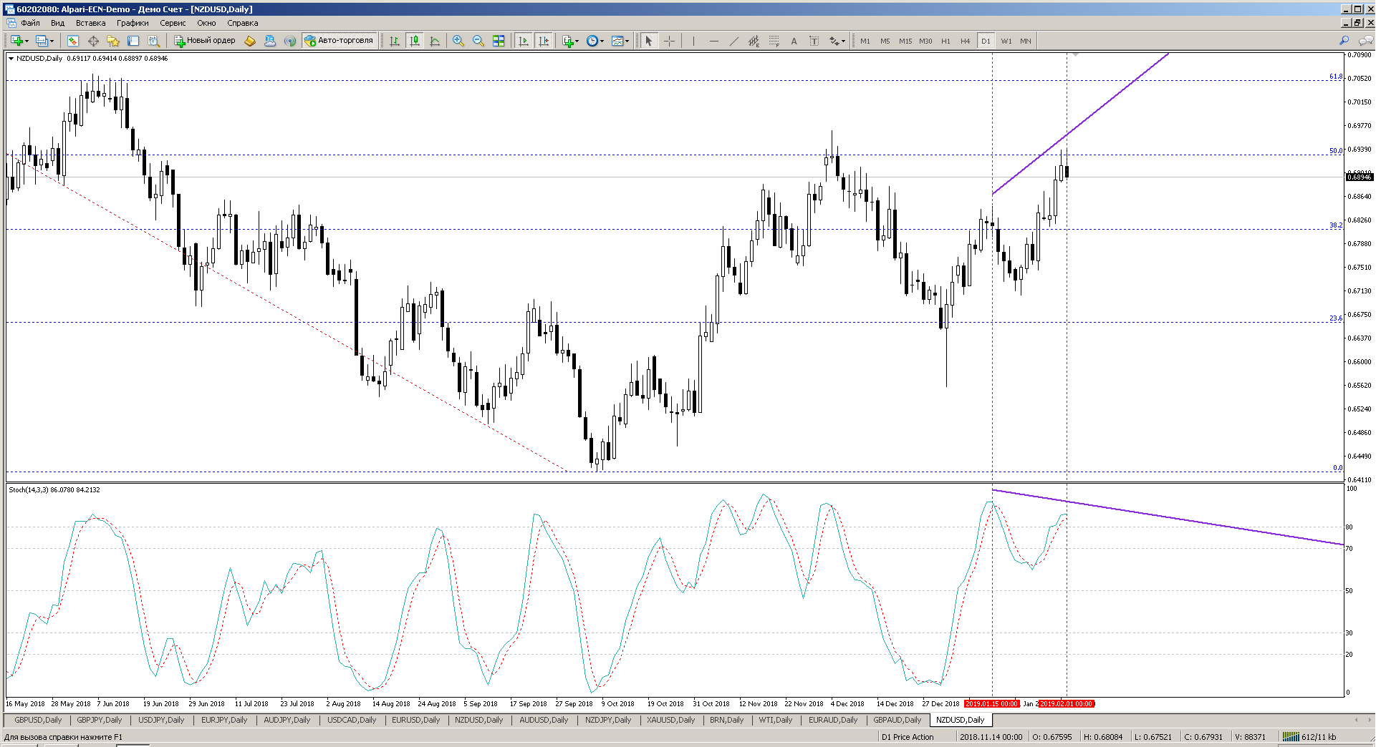The width and height of the screenshot is (1381, 747).
Task: Open the Файл menu
Action: [30, 23]
